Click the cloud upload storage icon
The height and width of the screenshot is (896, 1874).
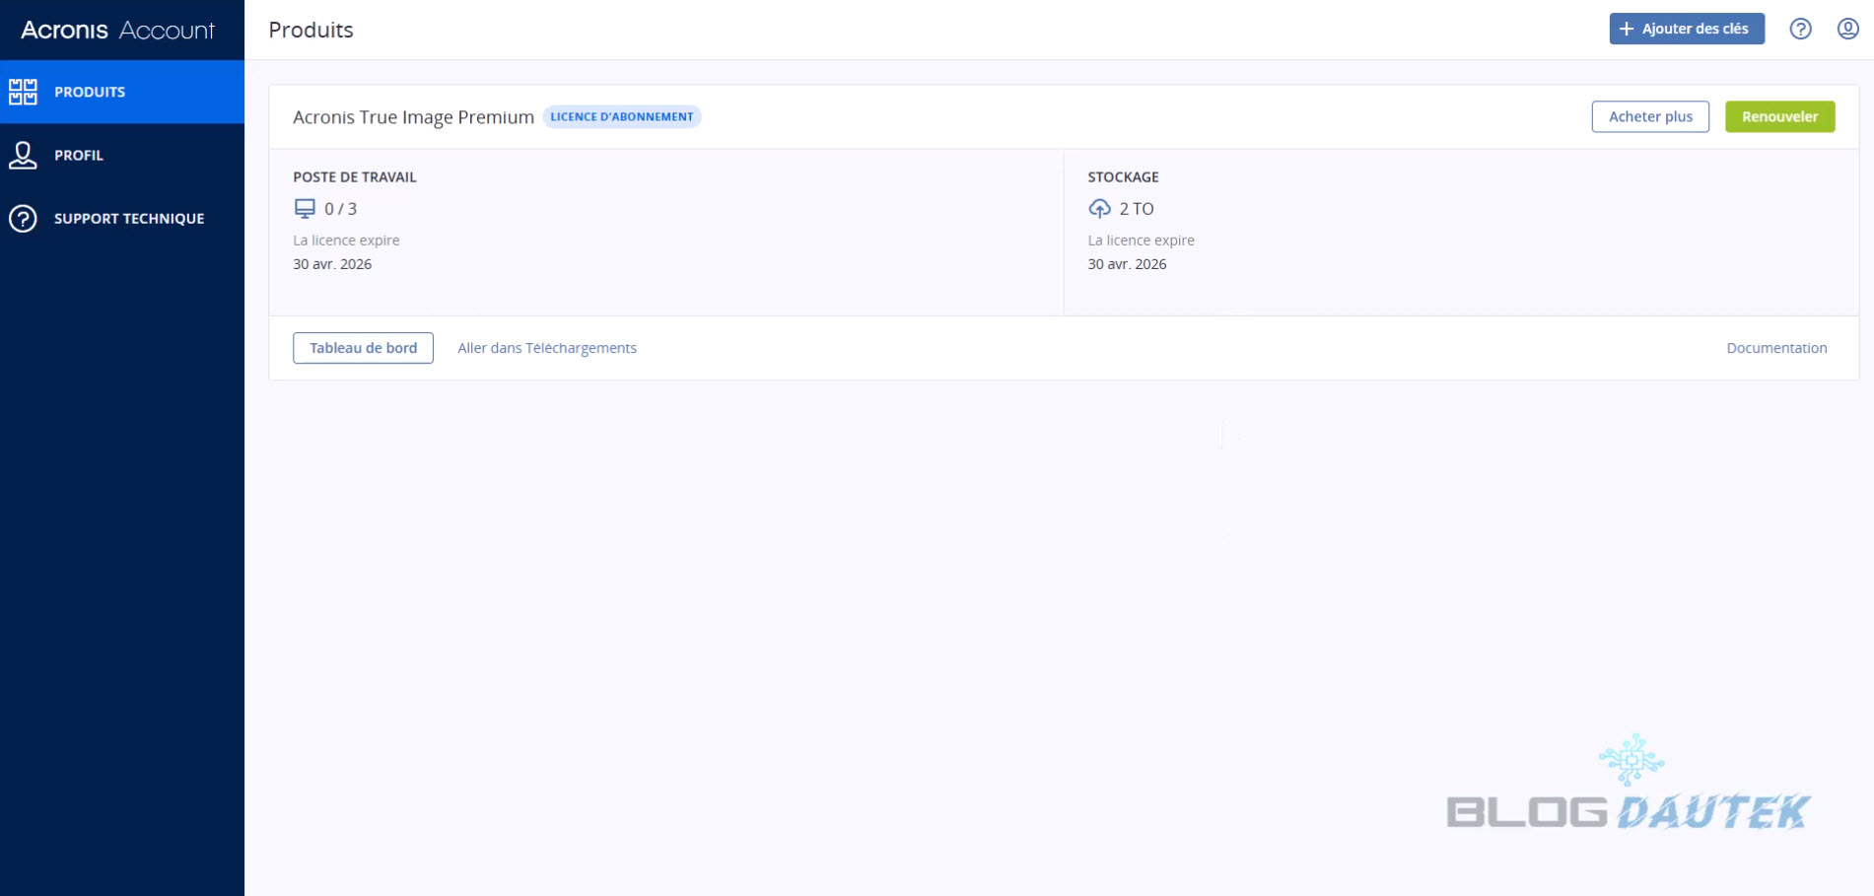pos(1099,209)
